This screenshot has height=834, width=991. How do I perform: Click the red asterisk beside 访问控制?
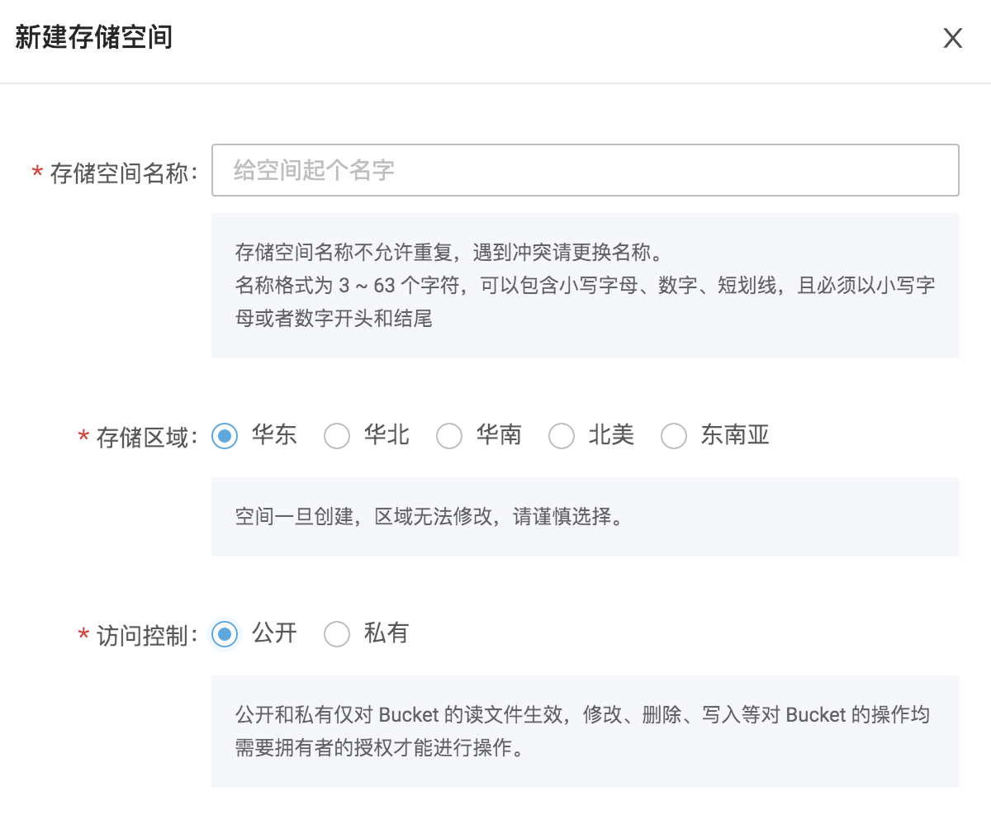tap(83, 636)
